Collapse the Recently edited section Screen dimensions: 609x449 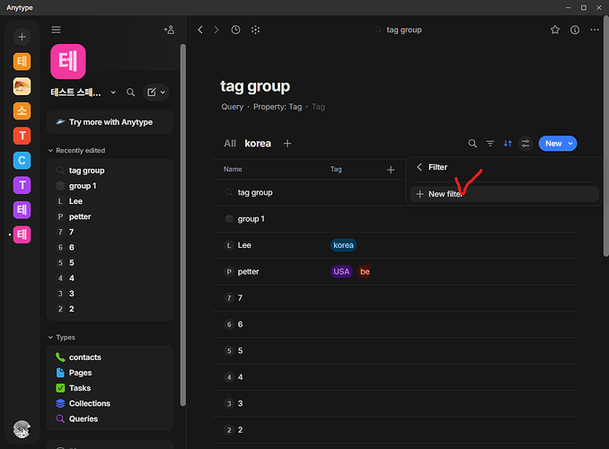50,150
